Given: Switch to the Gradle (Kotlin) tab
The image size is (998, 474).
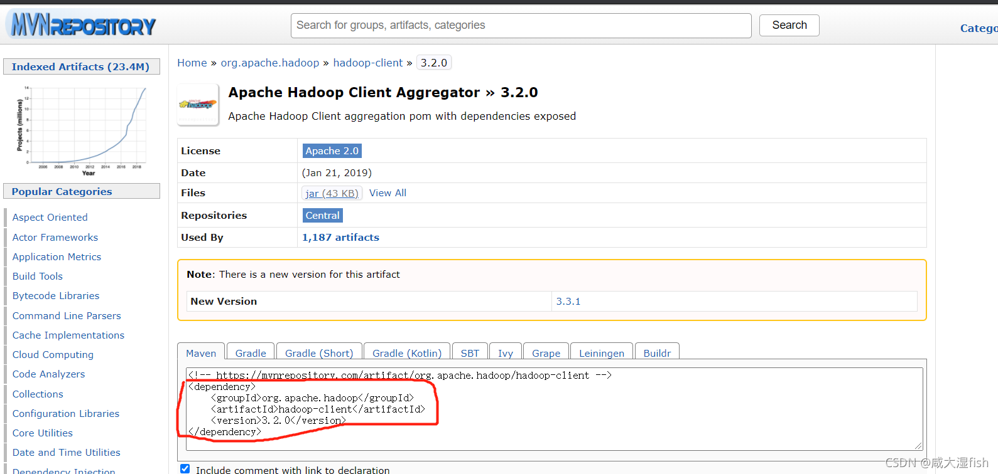Looking at the screenshot, I should pos(407,352).
